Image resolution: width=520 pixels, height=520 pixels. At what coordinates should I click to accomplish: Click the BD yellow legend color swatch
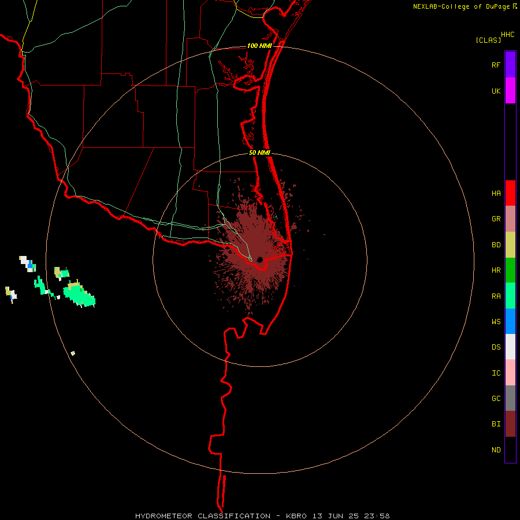tap(510, 245)
